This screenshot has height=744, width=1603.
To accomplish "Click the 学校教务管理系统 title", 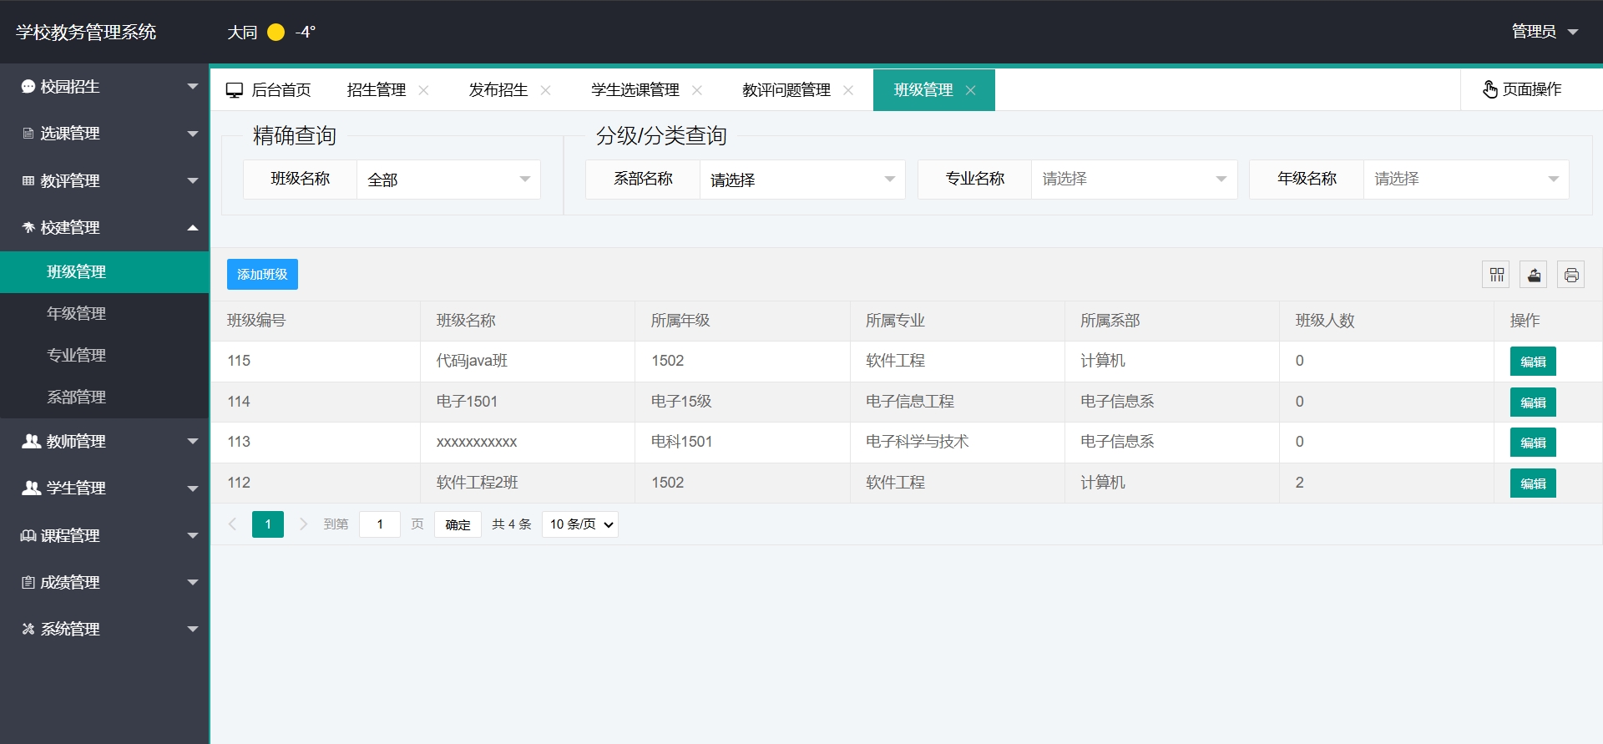I will pos(86,32).
